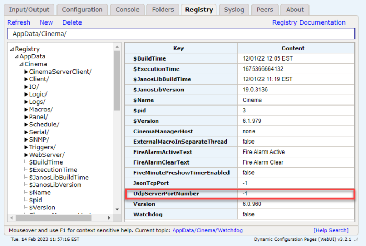Open the Console tab

128,10
